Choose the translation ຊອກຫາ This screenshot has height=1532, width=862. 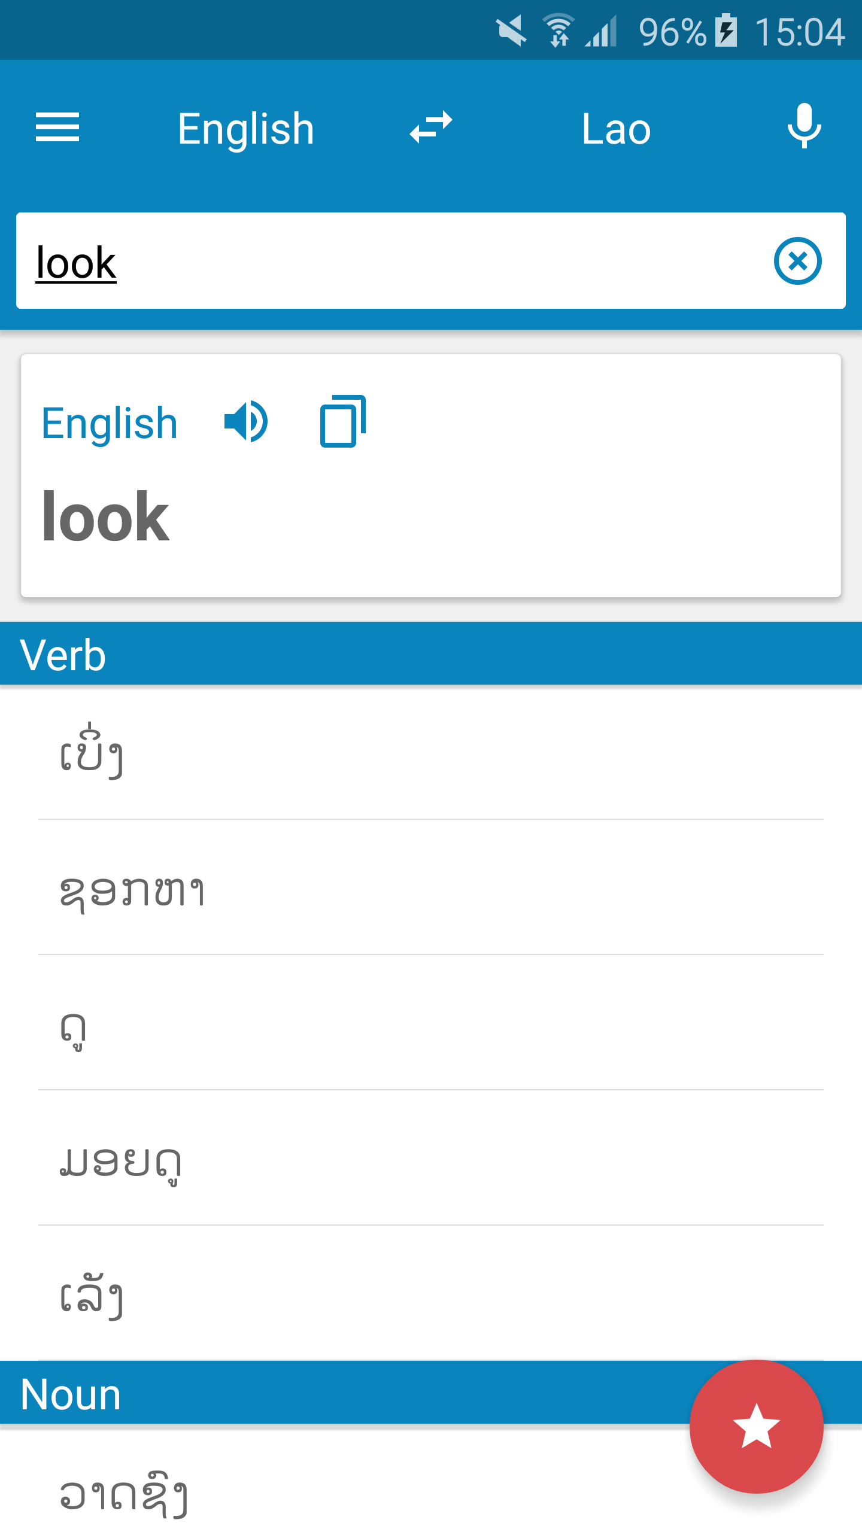point(133,890)
